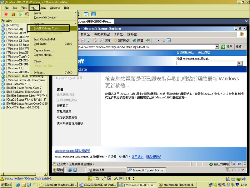
Task: Click the speaker sound device icon in VMware status bar
Action: 243,179
